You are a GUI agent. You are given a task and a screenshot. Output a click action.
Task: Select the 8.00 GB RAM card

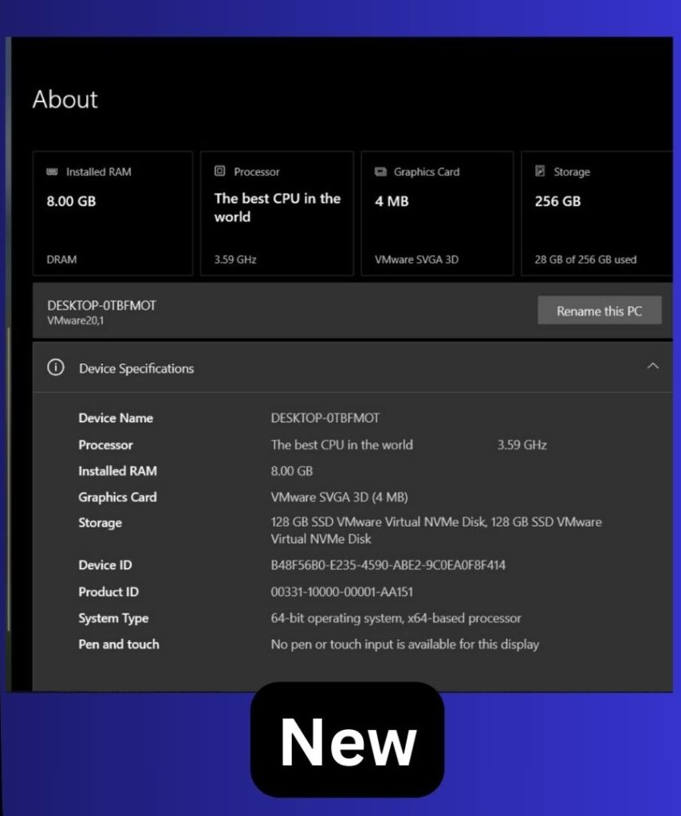tap(112, 213)
